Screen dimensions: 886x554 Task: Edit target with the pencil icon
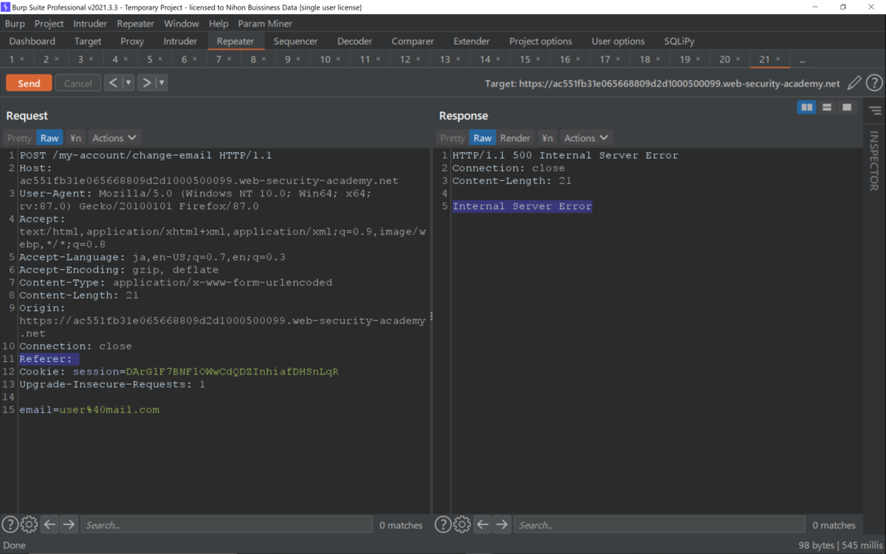pyautogui.click(x=854, y=83)
